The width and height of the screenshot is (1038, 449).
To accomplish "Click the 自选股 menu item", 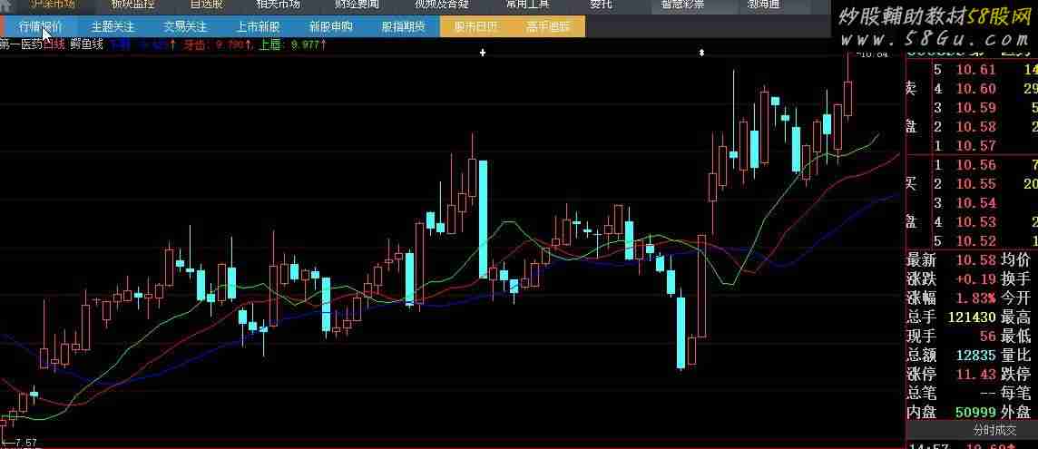I will [x=207, y=4].
